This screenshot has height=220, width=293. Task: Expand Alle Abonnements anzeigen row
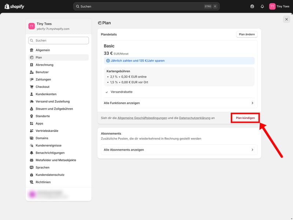point(179,150)
